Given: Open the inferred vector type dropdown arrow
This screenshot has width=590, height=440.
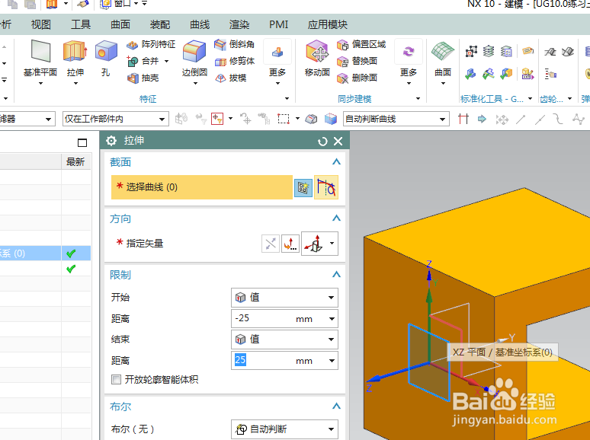Looking at the screenshot, I should click(332, 243).
